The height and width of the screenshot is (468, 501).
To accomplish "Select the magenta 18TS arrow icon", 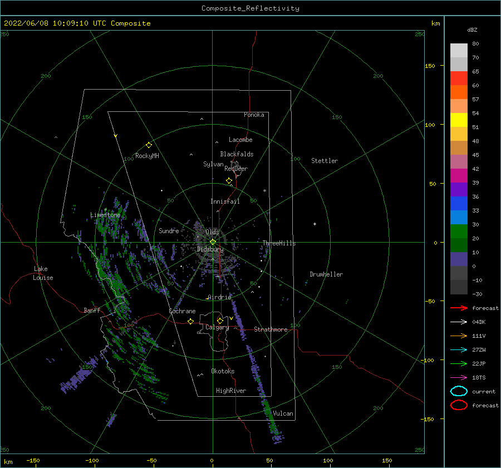I will click(x=459, y=378).
